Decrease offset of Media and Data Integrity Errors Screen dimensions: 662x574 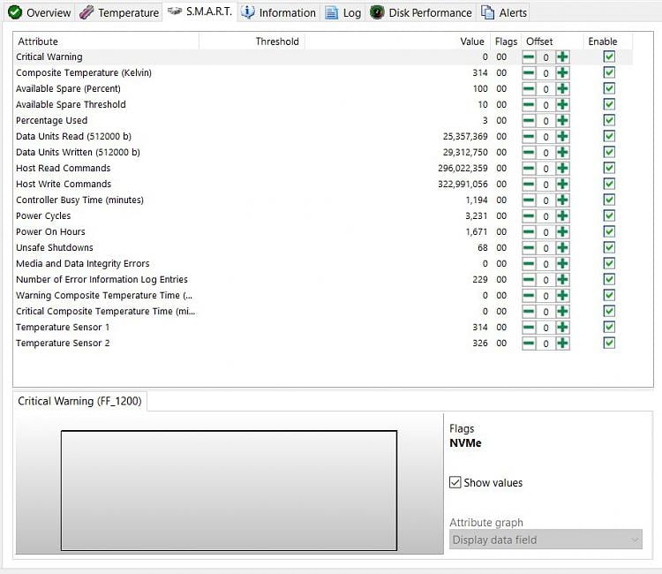click(529, 264)
